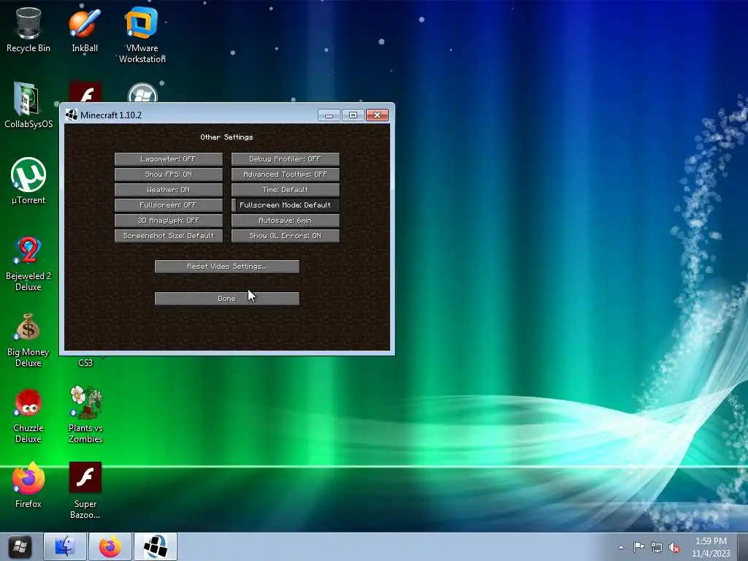748x561 pixels.
Task: Toggle Lagometer: OFF setting
Action: coord(169,159)
